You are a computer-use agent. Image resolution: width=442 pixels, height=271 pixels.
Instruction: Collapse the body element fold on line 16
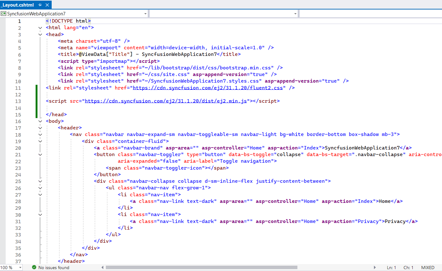(40, 121)
